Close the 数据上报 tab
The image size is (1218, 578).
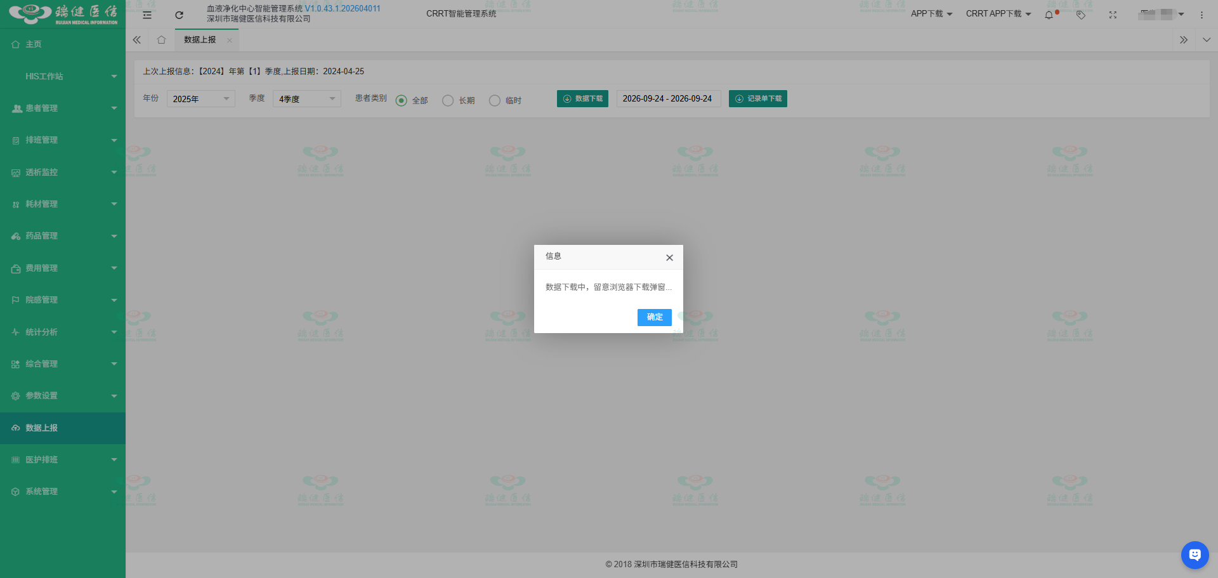(229, 40)
